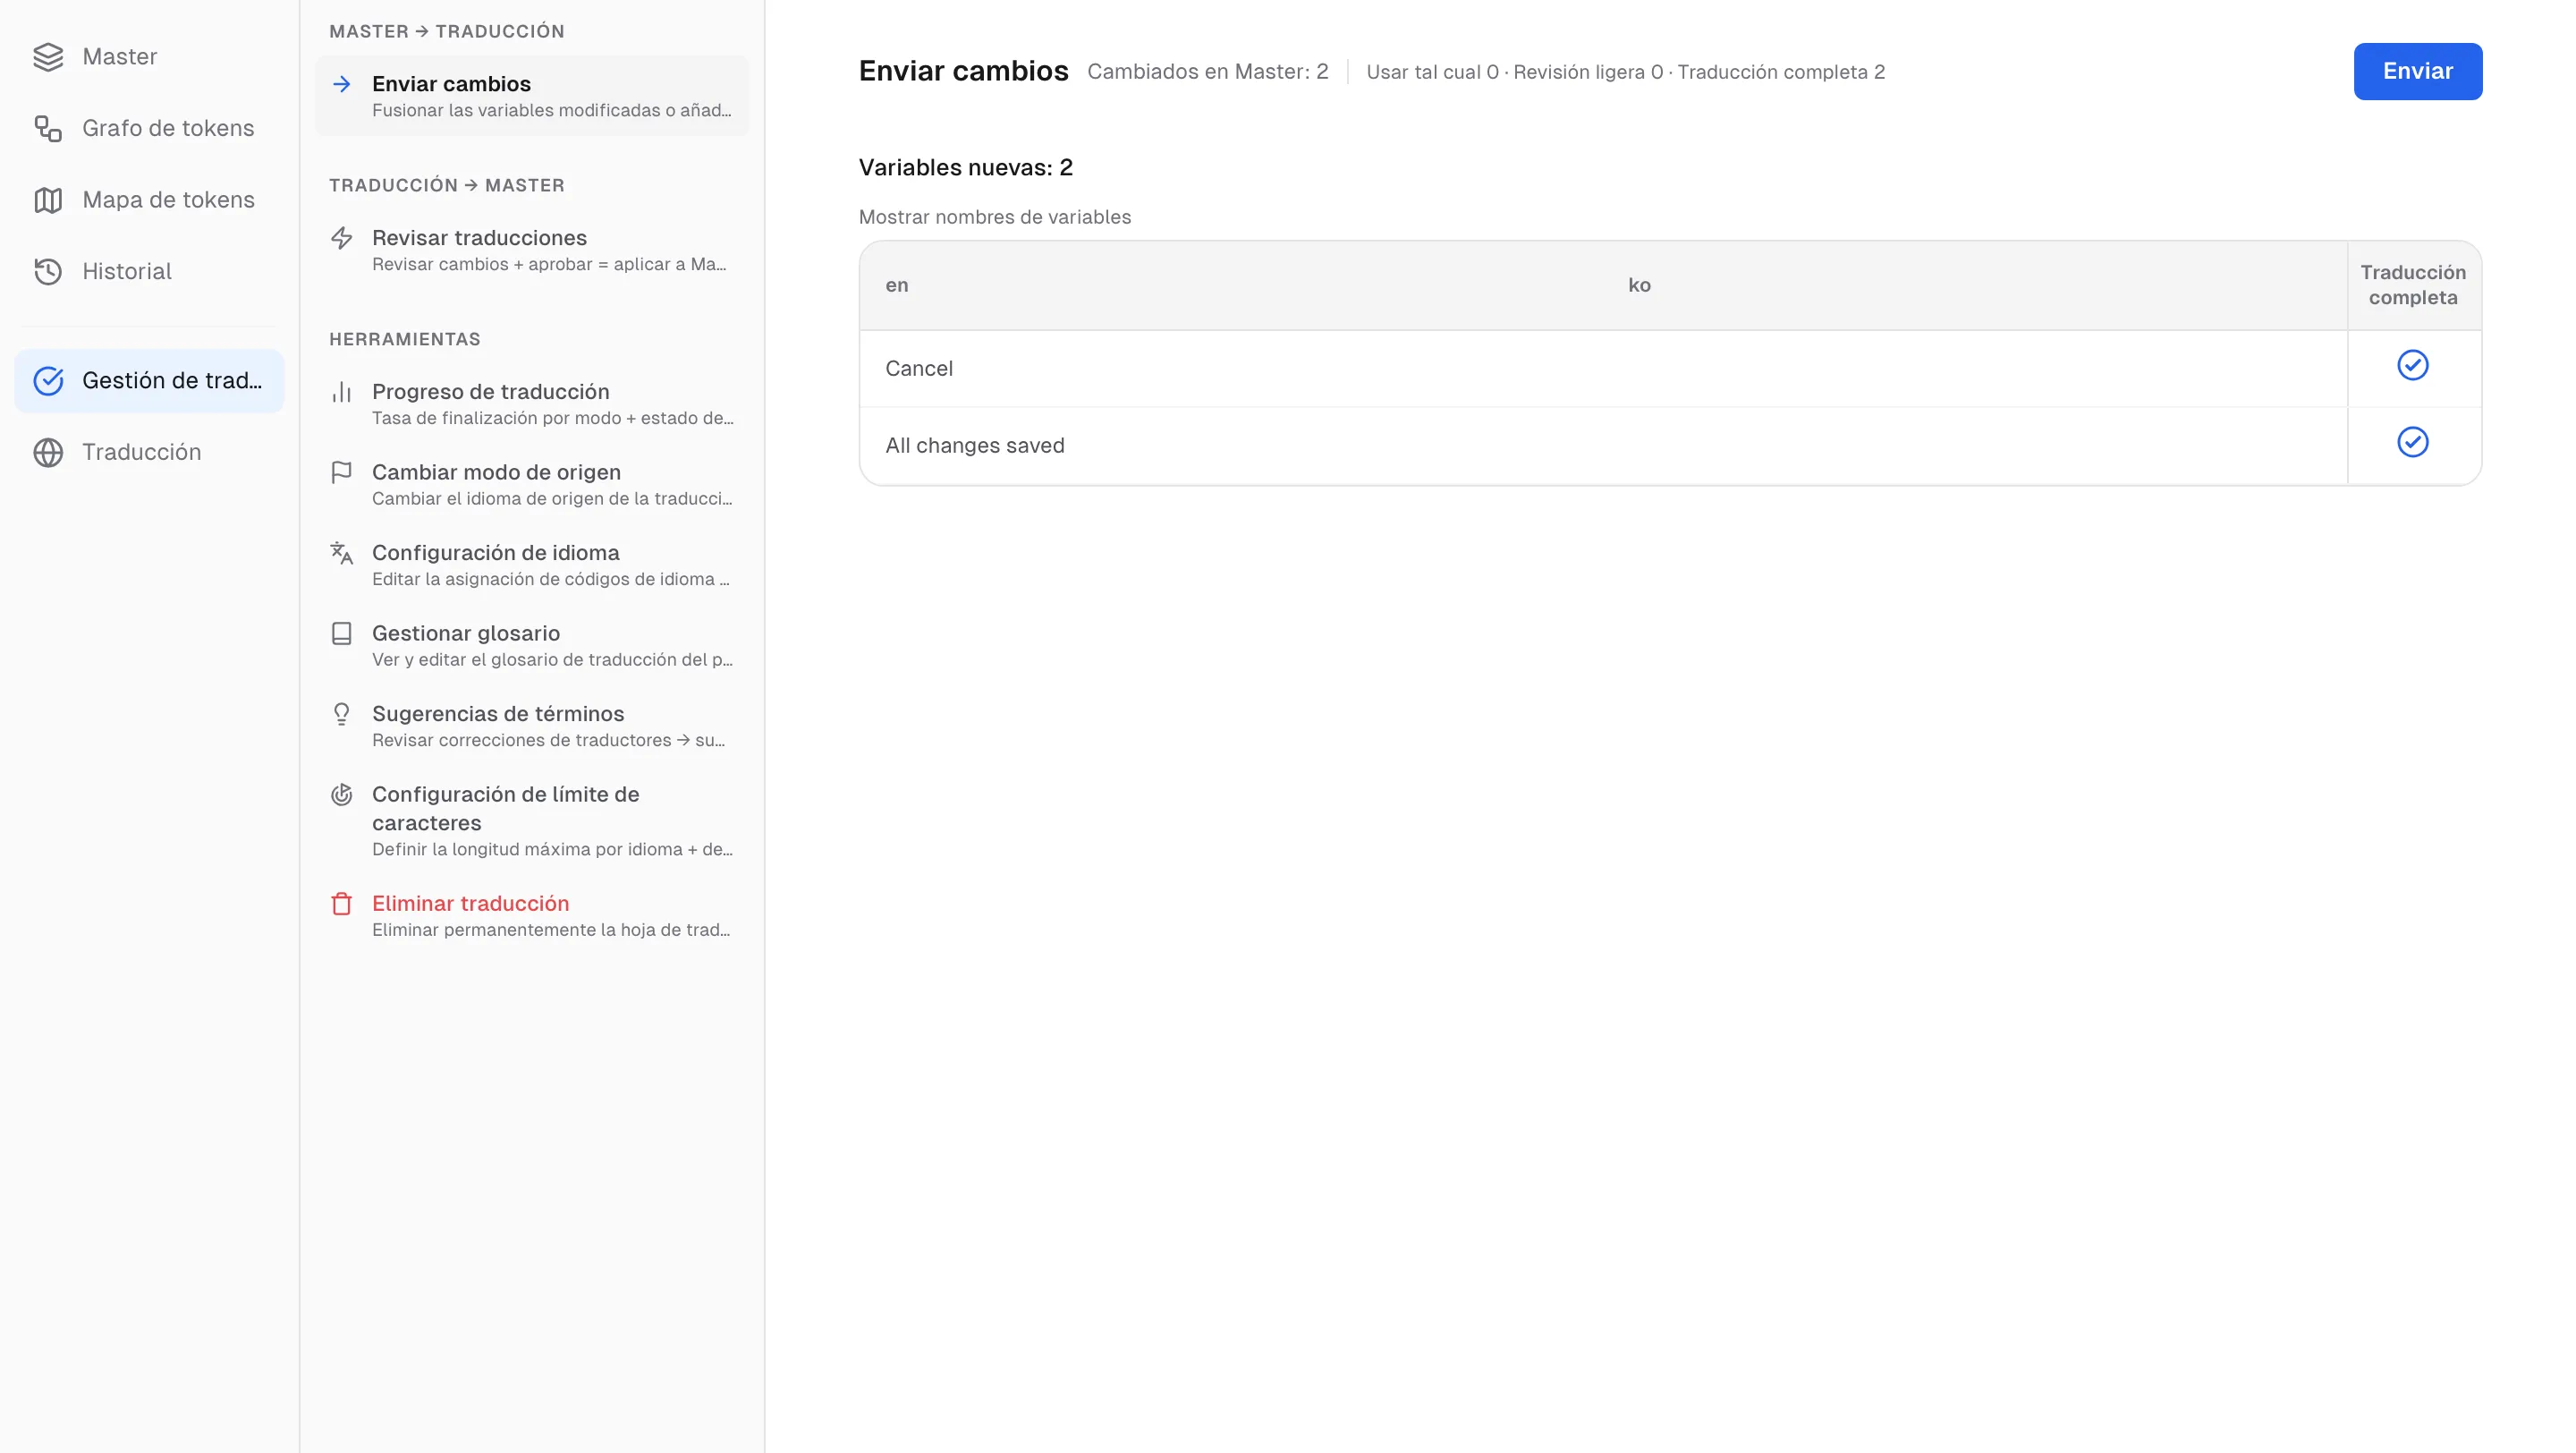The height and width of the screenshot is (1453, 2576).
Task: Open the Master layers icon
Action: point(48,57)
